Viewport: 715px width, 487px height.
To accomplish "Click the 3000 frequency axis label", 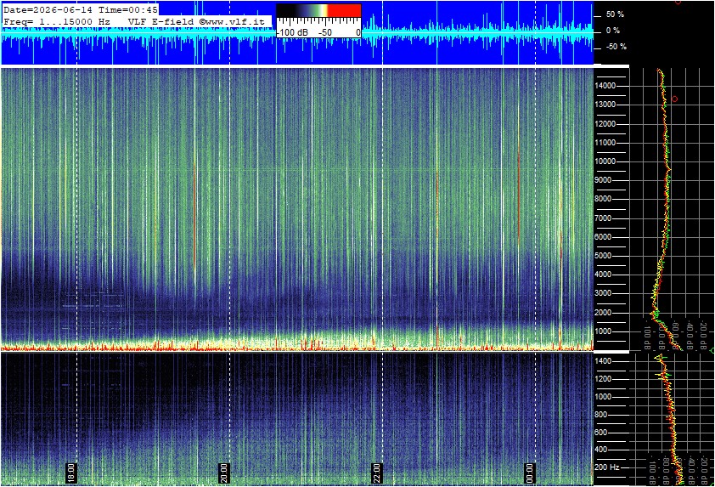I will coord(603,293).
